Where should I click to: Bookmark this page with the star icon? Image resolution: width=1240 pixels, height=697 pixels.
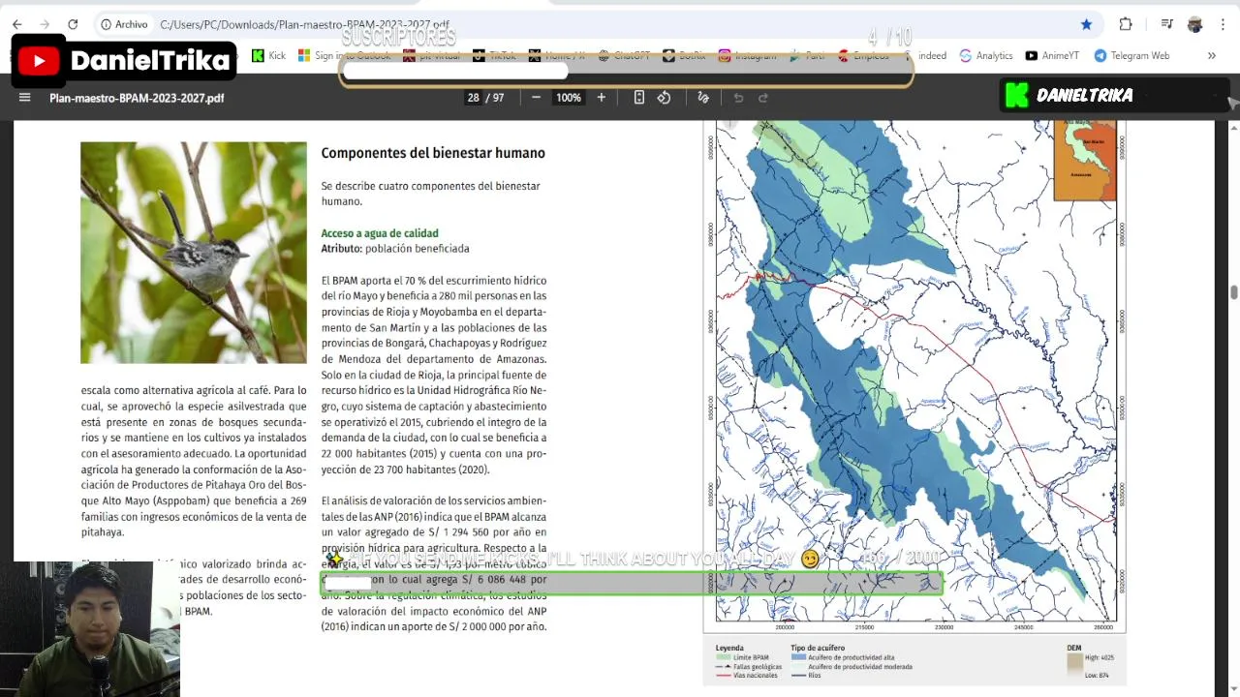[1086, 24]
